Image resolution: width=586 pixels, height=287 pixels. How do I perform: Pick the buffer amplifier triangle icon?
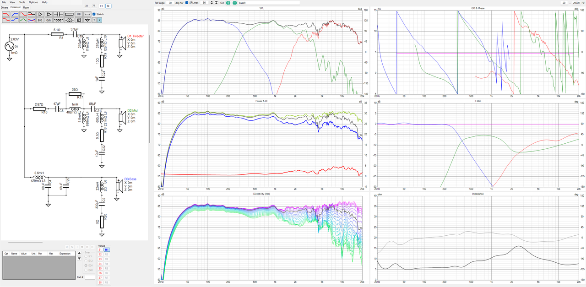click(40, 14)
